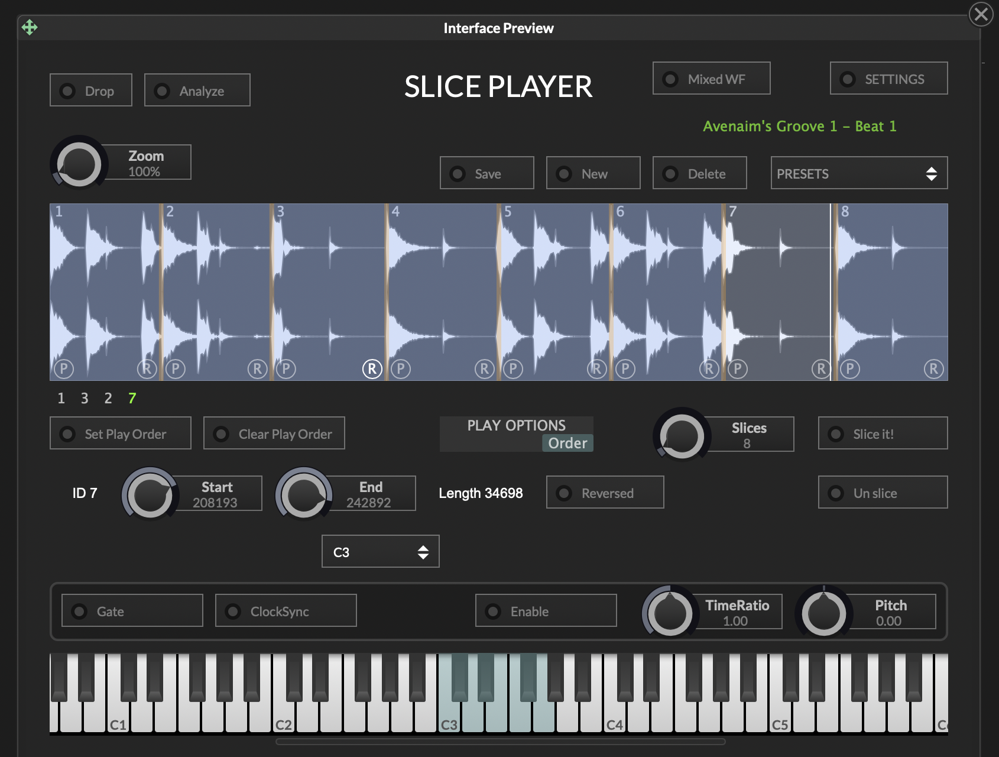The height and width of the screenshot is (757, 999).
Task: Click the R icon on slice 1
Action: coord(147,369)
